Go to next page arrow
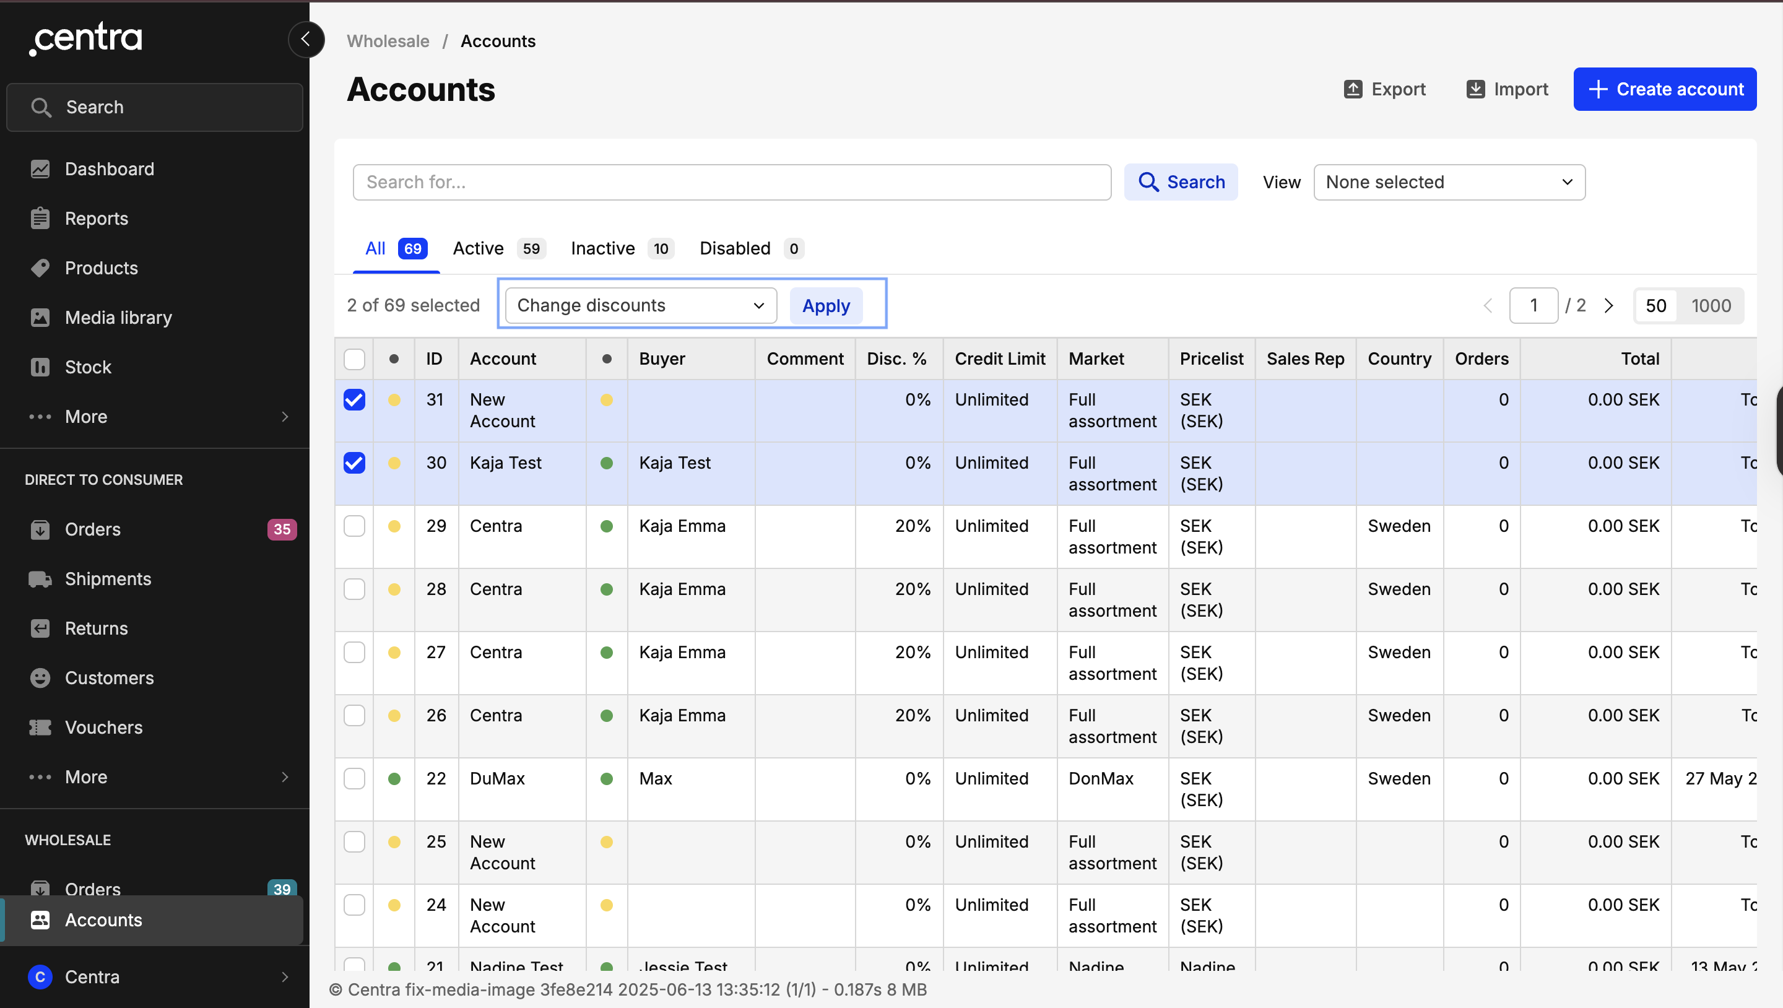 coord(1609,305)
